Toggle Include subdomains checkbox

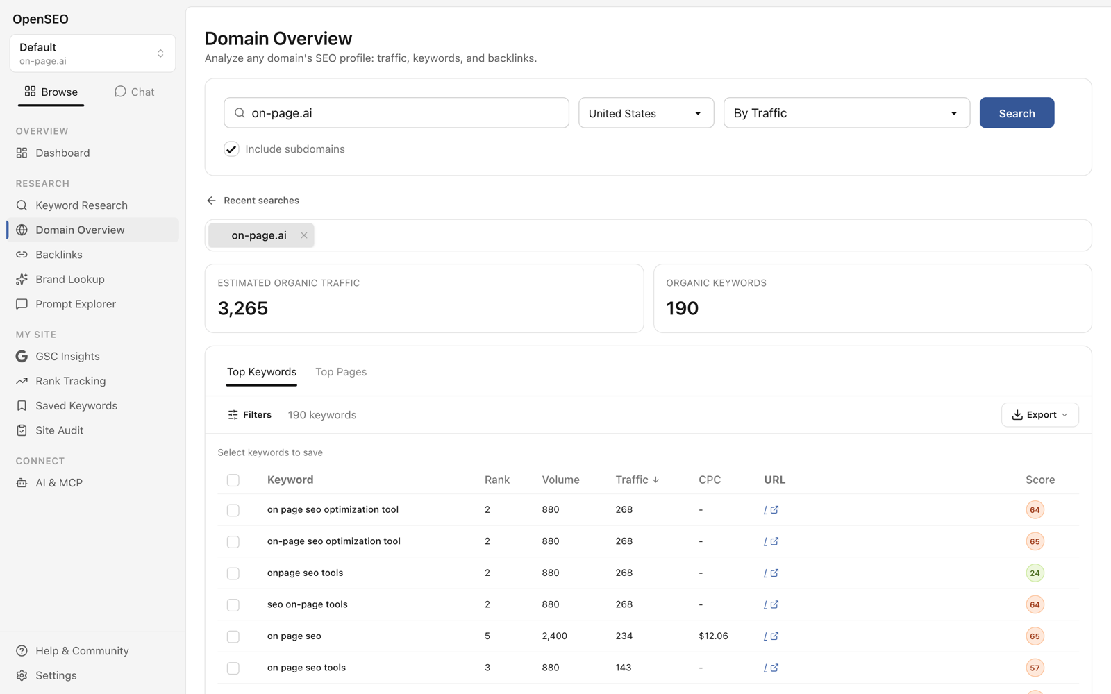point(231,149)
